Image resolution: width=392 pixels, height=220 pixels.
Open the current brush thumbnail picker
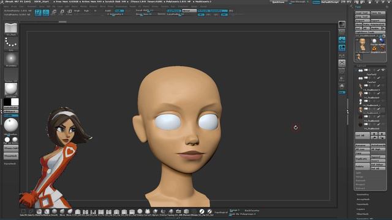(x=11, y=28)
